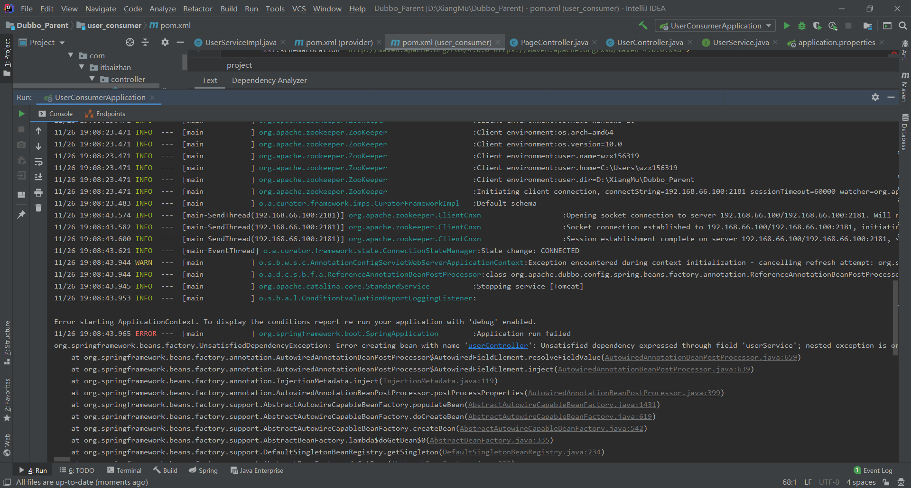The height and width of the screenshot is (488, 911).
Task: Click the exit icon in Run sidebar
Action: [21, 176]
